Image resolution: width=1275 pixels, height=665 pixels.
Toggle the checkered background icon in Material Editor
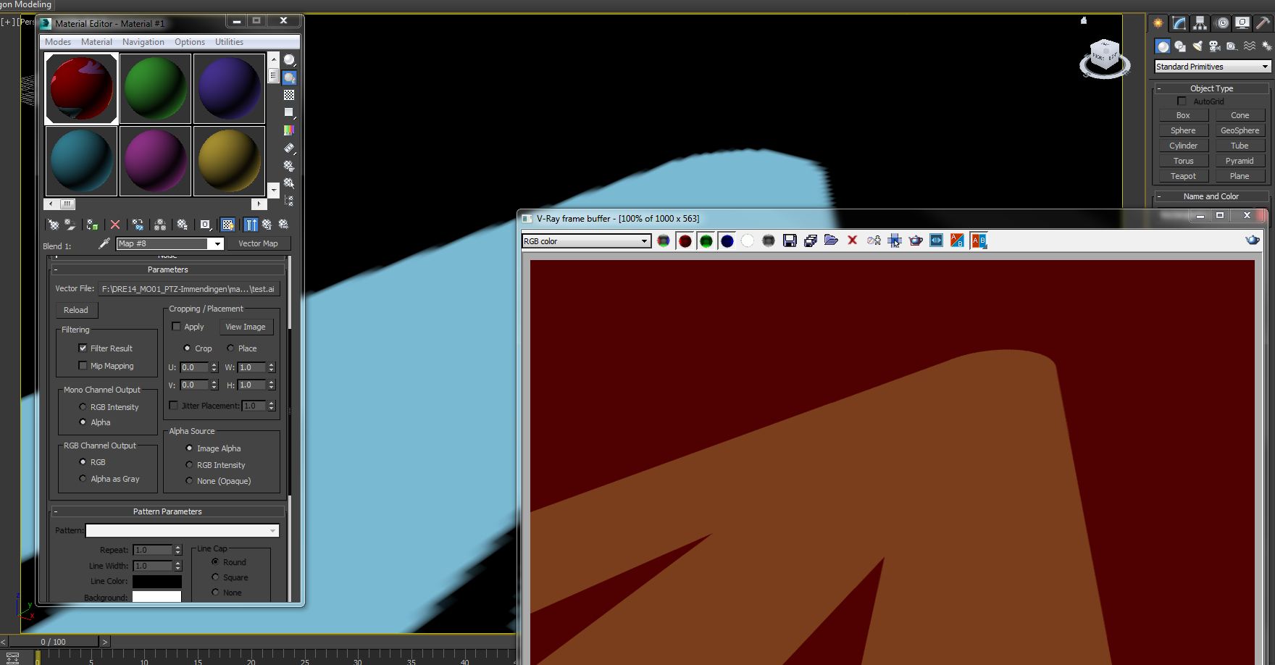[x=289, y=95]
